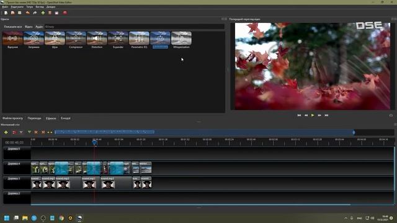Image resolution: width=397 pixels, height=223 pixels.
Task: Rewind the video preview
Action: pos(306,115)
